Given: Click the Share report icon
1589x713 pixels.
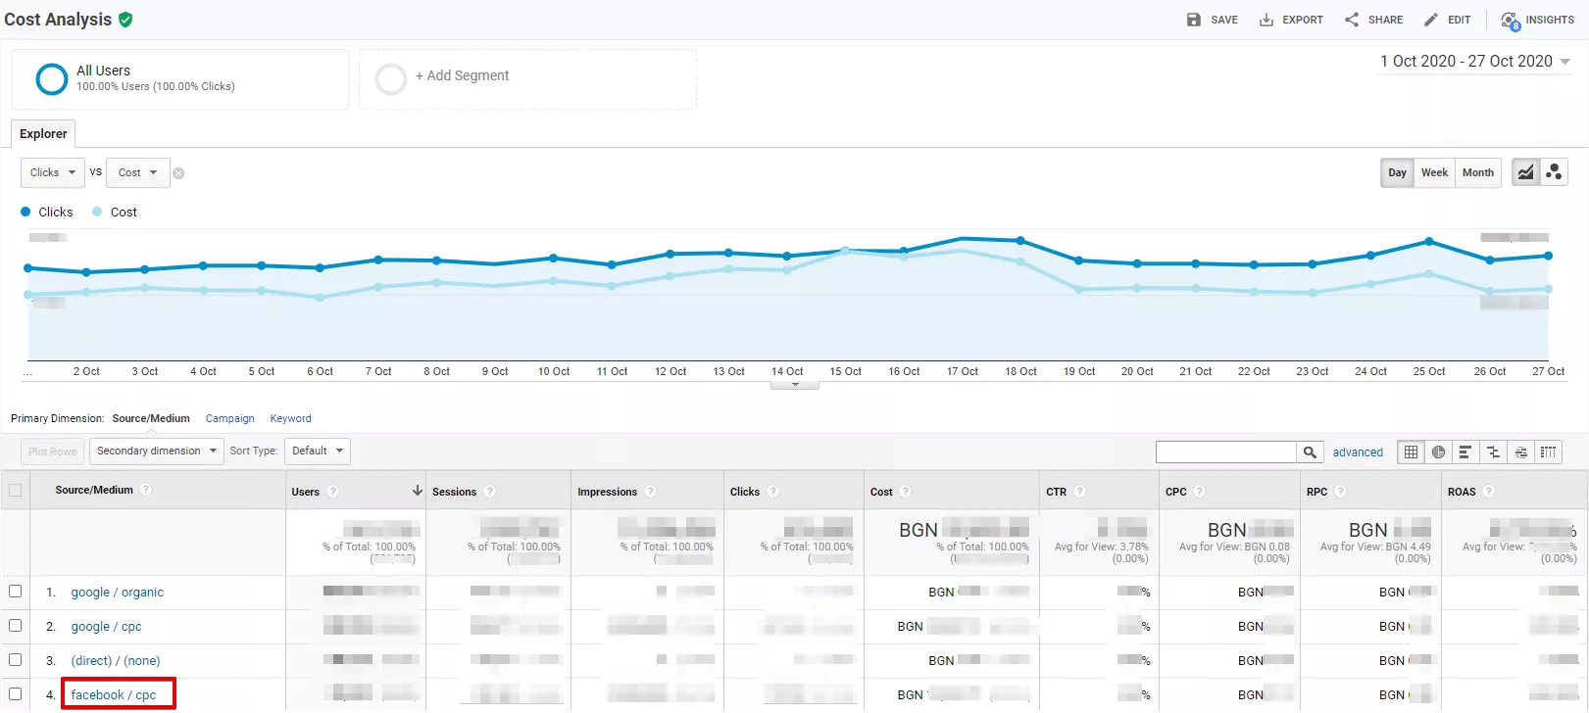Looking at the screenshot, I should click(1352, 20).
